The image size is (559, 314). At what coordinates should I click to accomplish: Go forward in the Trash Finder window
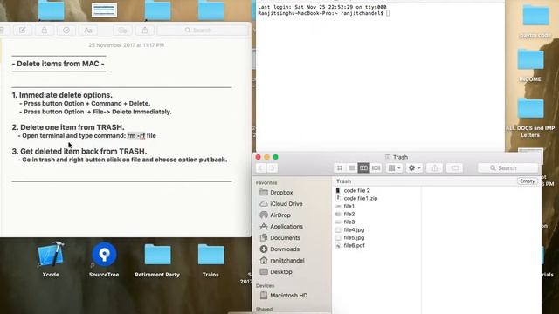click(x=272, y=168)
